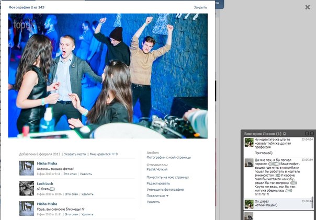
Task: Like the photo via the heart icon
Action: (112, 154)
